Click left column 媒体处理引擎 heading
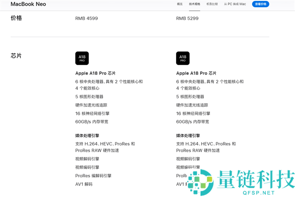The height and width of the screenshot is (198, 295). click(x=88, y=136)
